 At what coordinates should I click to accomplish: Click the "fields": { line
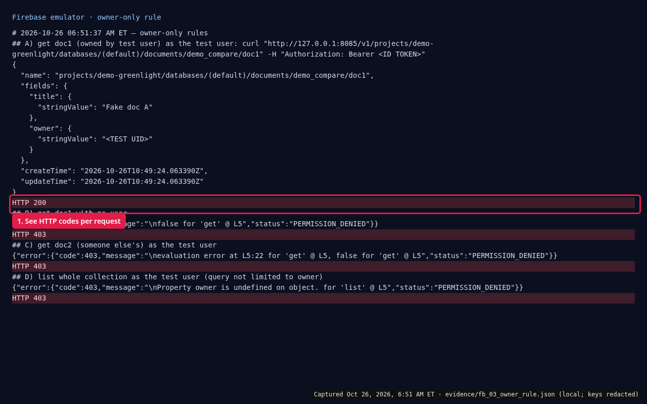point(44,86)
